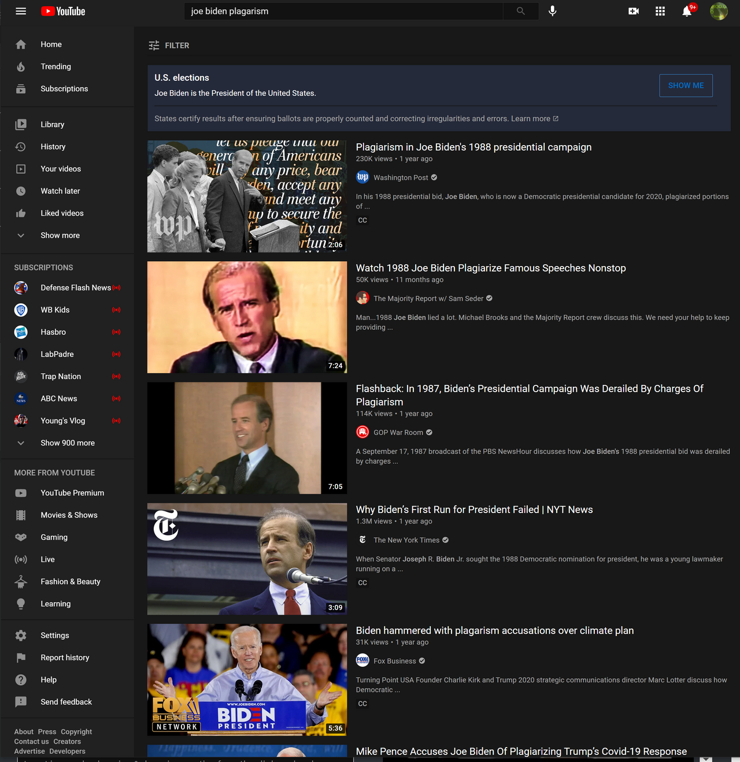Open LabPadre subscription channel
740x762 pixels.
pyautogui.click(x=67, y=354)
